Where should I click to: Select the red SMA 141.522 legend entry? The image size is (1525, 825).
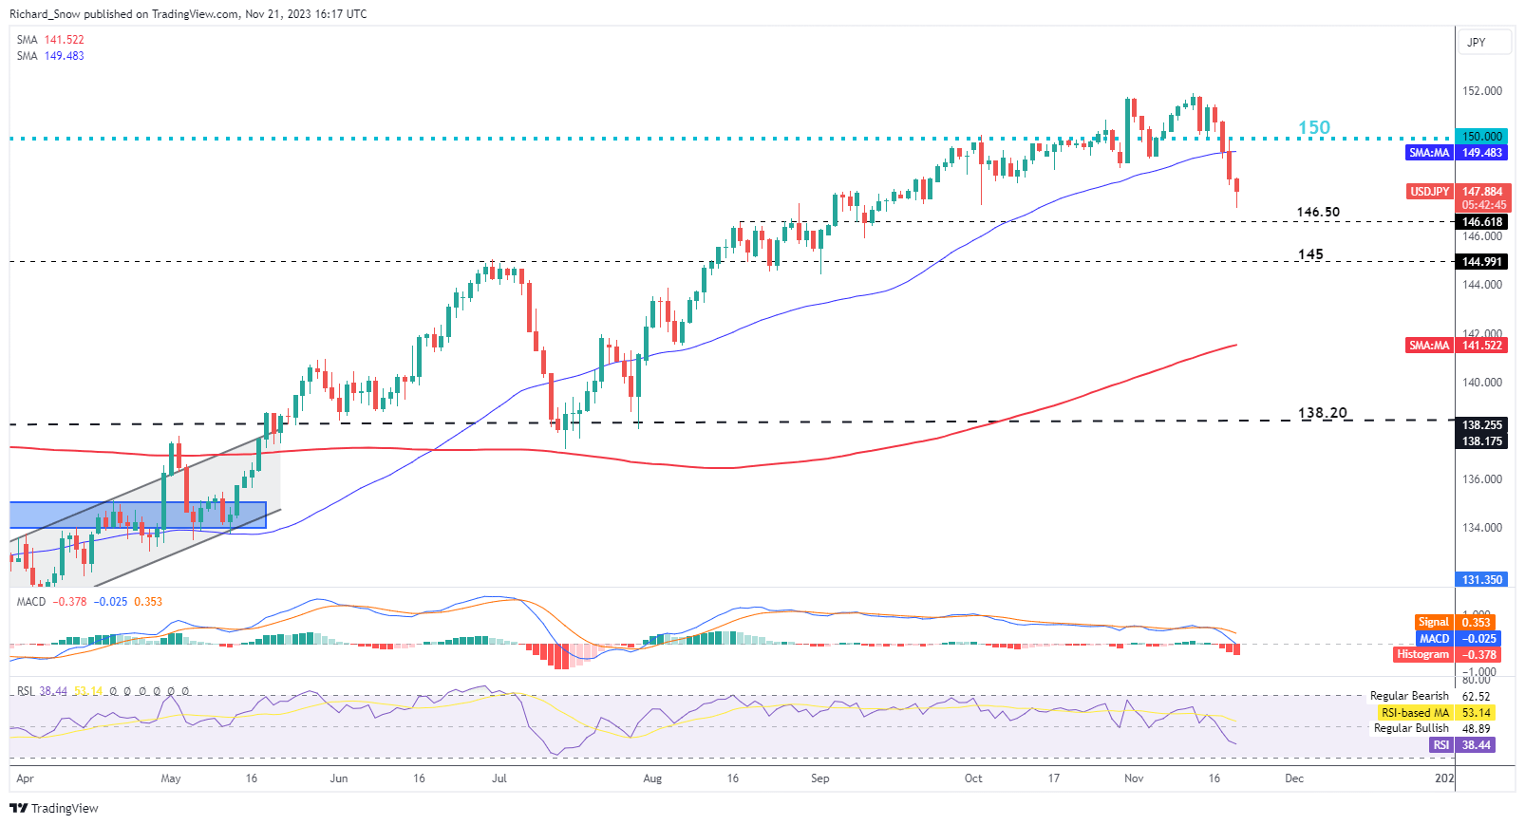(50, 40)
